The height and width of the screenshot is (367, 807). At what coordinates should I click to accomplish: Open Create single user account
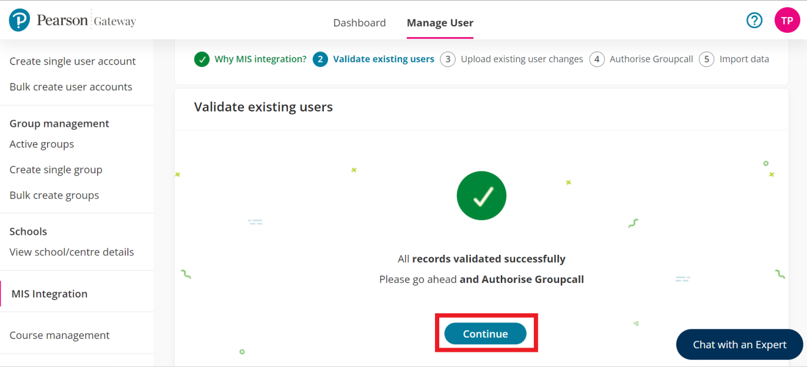tap(73, 61)
